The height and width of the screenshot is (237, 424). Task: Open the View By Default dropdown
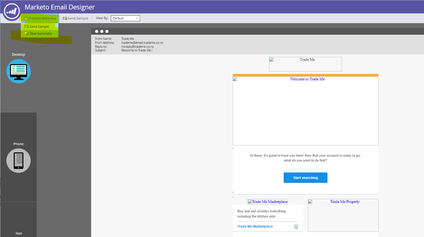click(125, 18)
